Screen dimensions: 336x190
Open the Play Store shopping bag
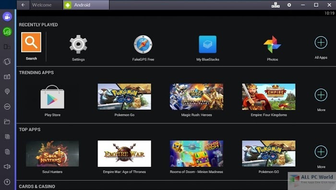pos(52,97)
